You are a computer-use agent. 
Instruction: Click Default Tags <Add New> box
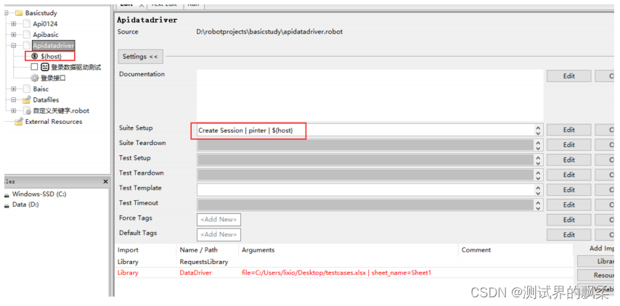click(x=219, y=234)
